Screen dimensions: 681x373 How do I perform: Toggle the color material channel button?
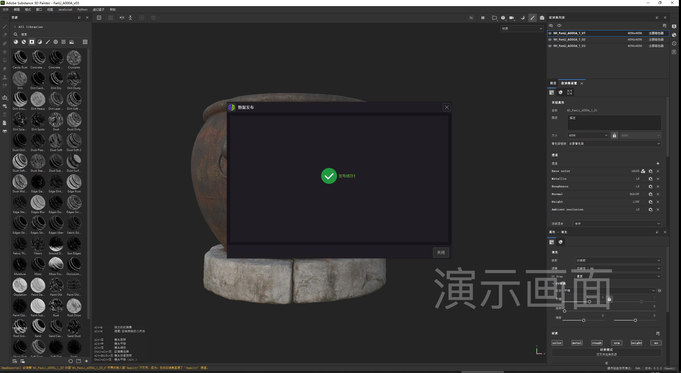pyautogui.click(x=557, y=343)
